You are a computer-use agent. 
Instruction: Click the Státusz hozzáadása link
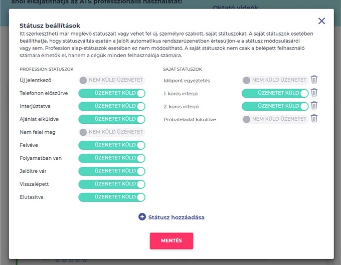[x=176, y=217]
